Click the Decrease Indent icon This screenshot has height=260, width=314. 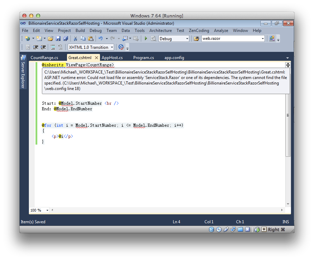pyautogui.click(x=35, y=47)
